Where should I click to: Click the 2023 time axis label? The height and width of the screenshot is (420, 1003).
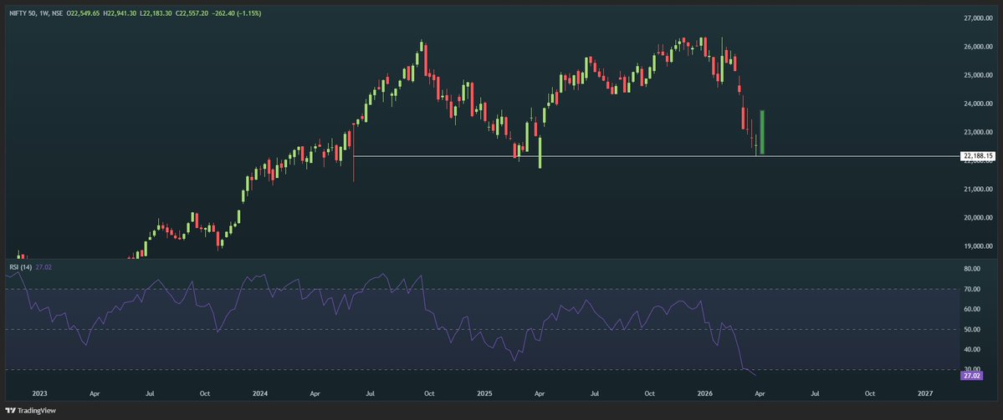(x=39, y=394)
